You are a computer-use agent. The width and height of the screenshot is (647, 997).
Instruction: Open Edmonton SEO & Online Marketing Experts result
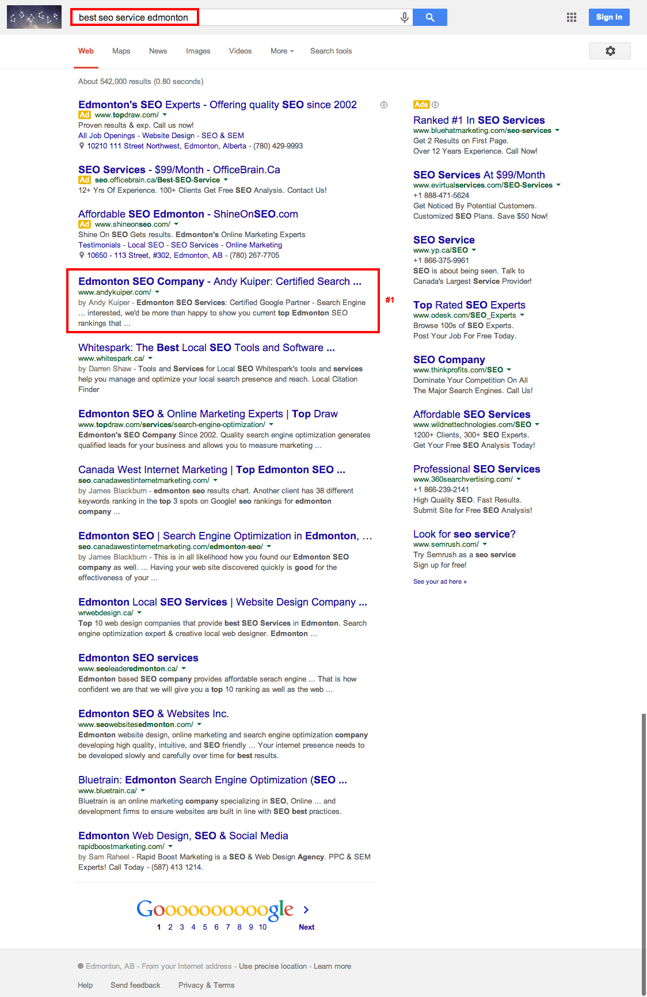point(208,414)
